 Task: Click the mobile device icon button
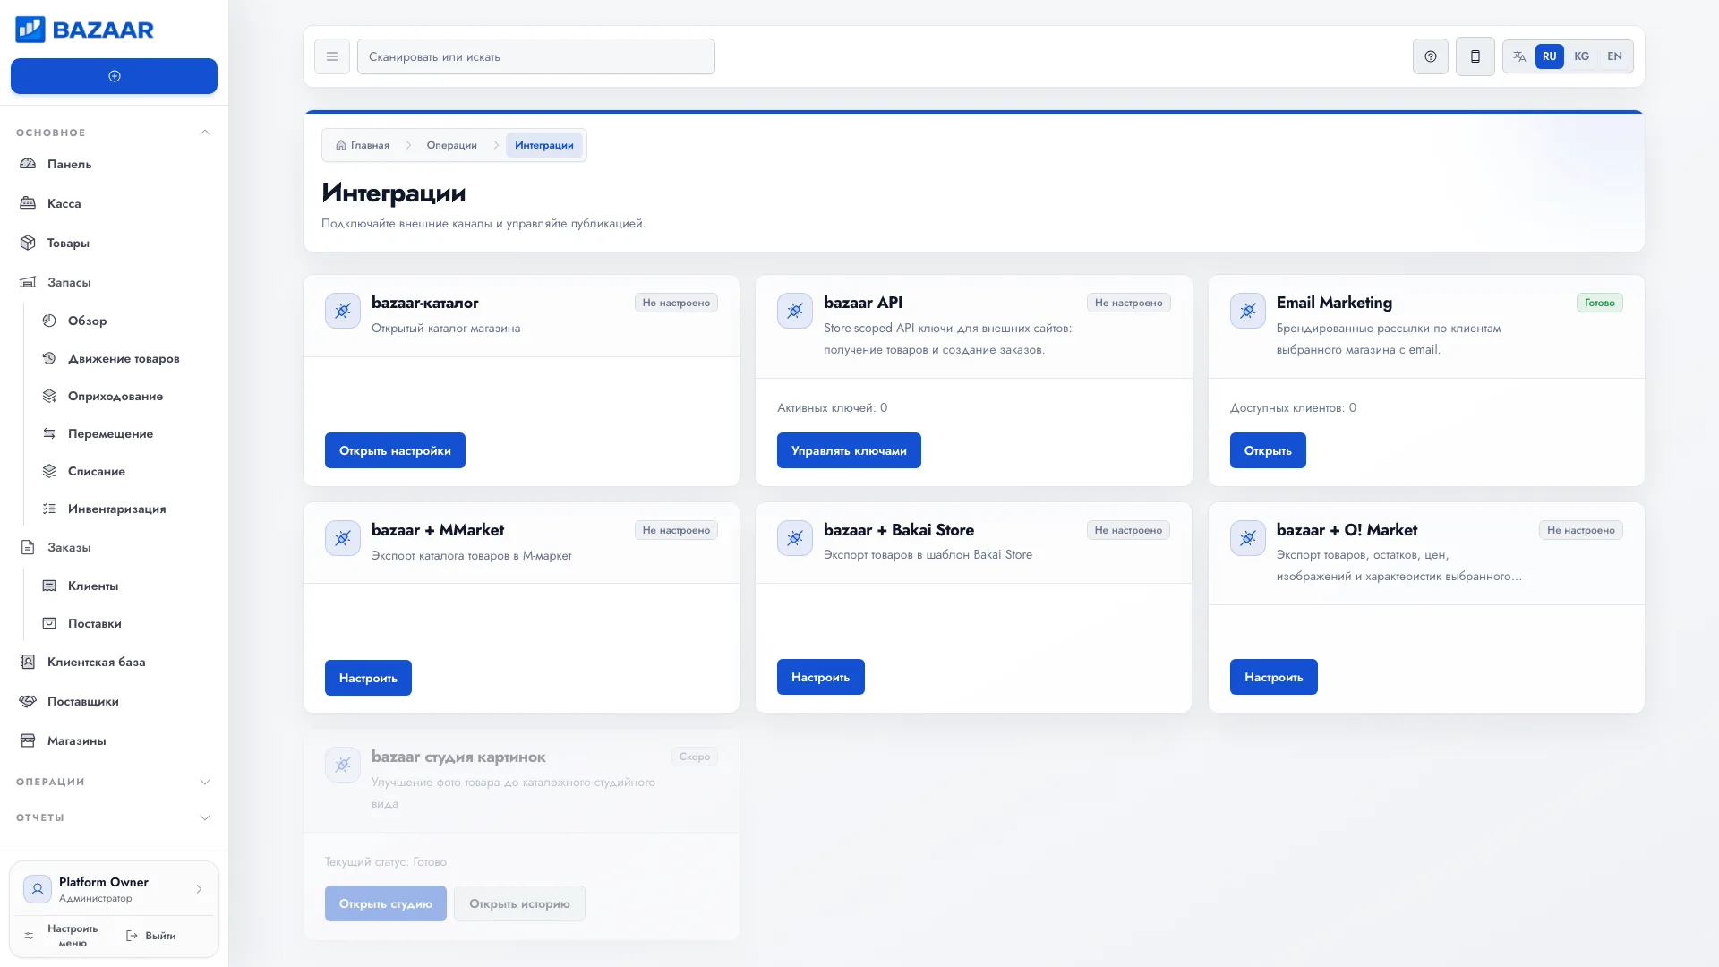coord(1475,56)
